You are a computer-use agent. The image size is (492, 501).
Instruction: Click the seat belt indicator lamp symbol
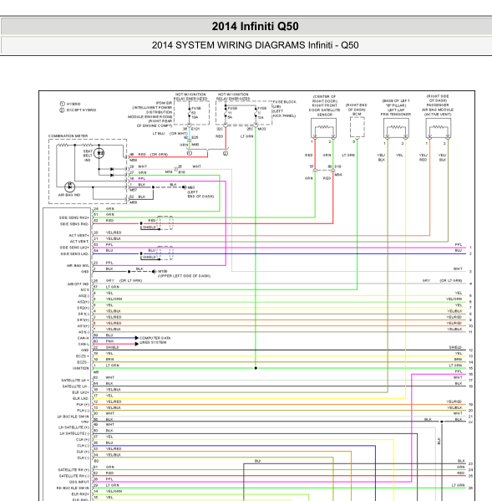(x=99, y=153)
